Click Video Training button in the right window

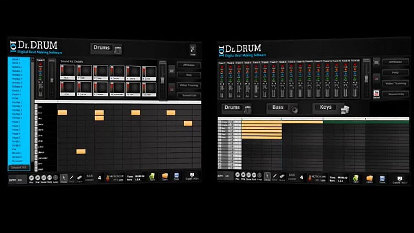click(x=395, y=83)
